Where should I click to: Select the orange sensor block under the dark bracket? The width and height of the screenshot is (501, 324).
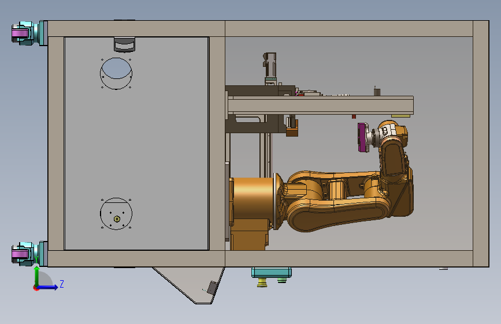pos(292,127)
